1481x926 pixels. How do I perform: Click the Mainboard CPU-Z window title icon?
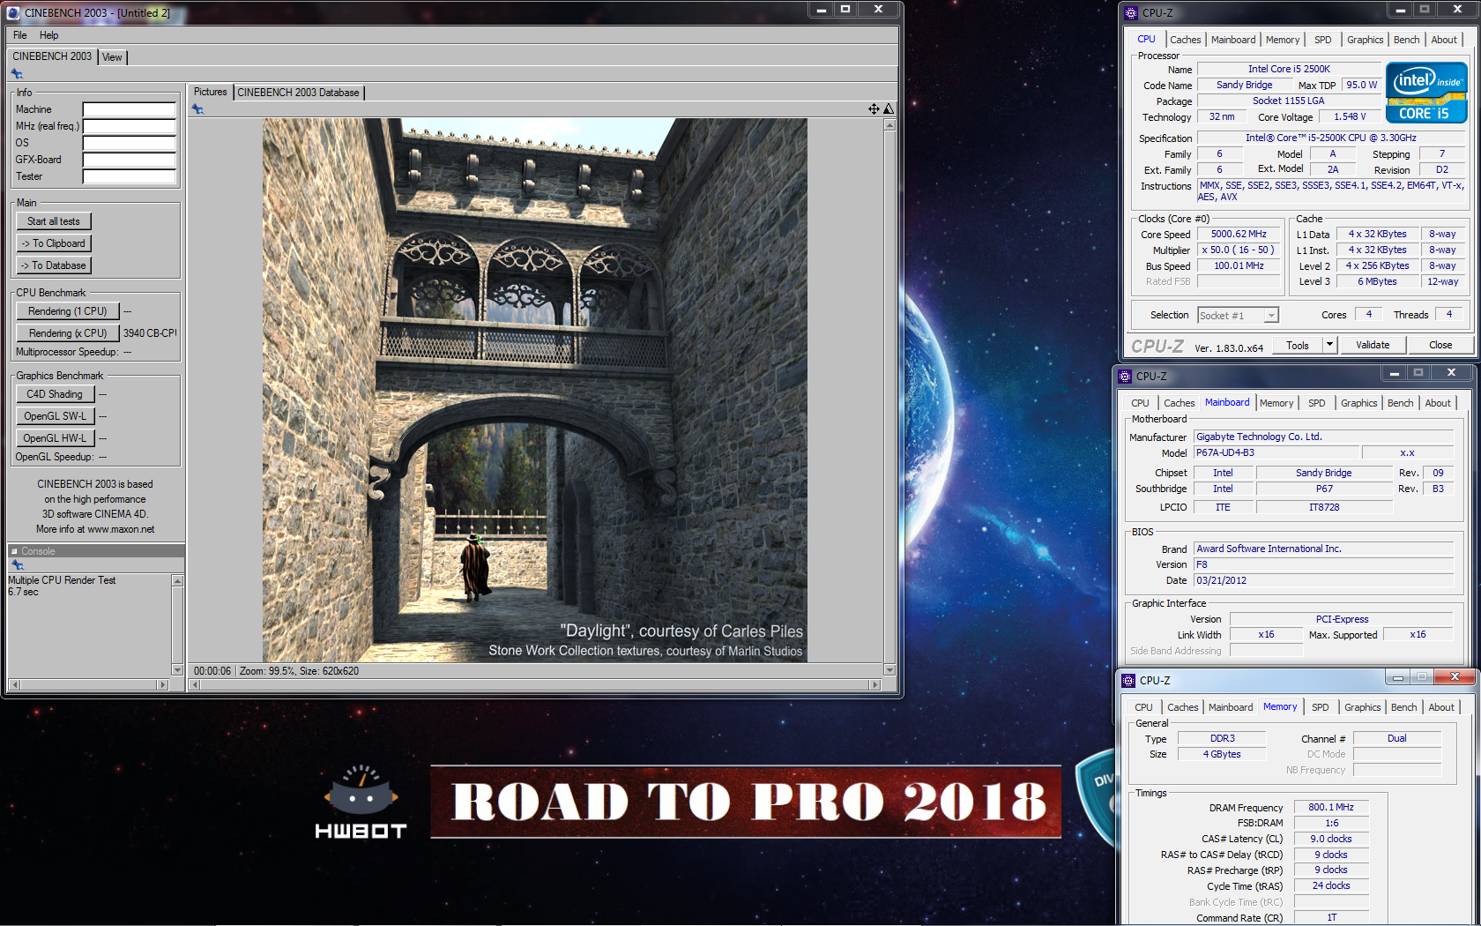click(x=1125, y=377)
